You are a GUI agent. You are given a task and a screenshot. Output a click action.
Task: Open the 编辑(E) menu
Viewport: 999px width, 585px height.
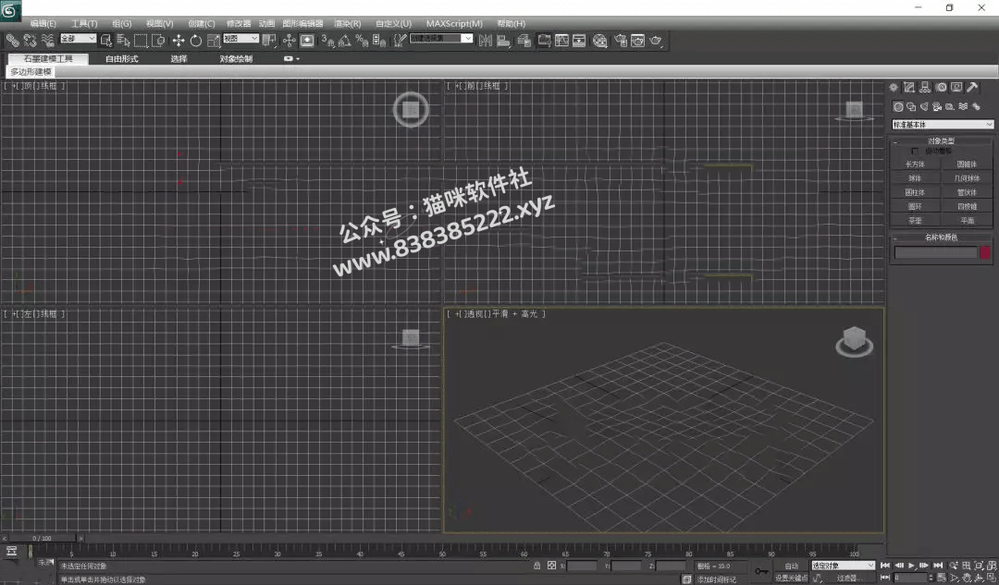click(x=43, y=23)
